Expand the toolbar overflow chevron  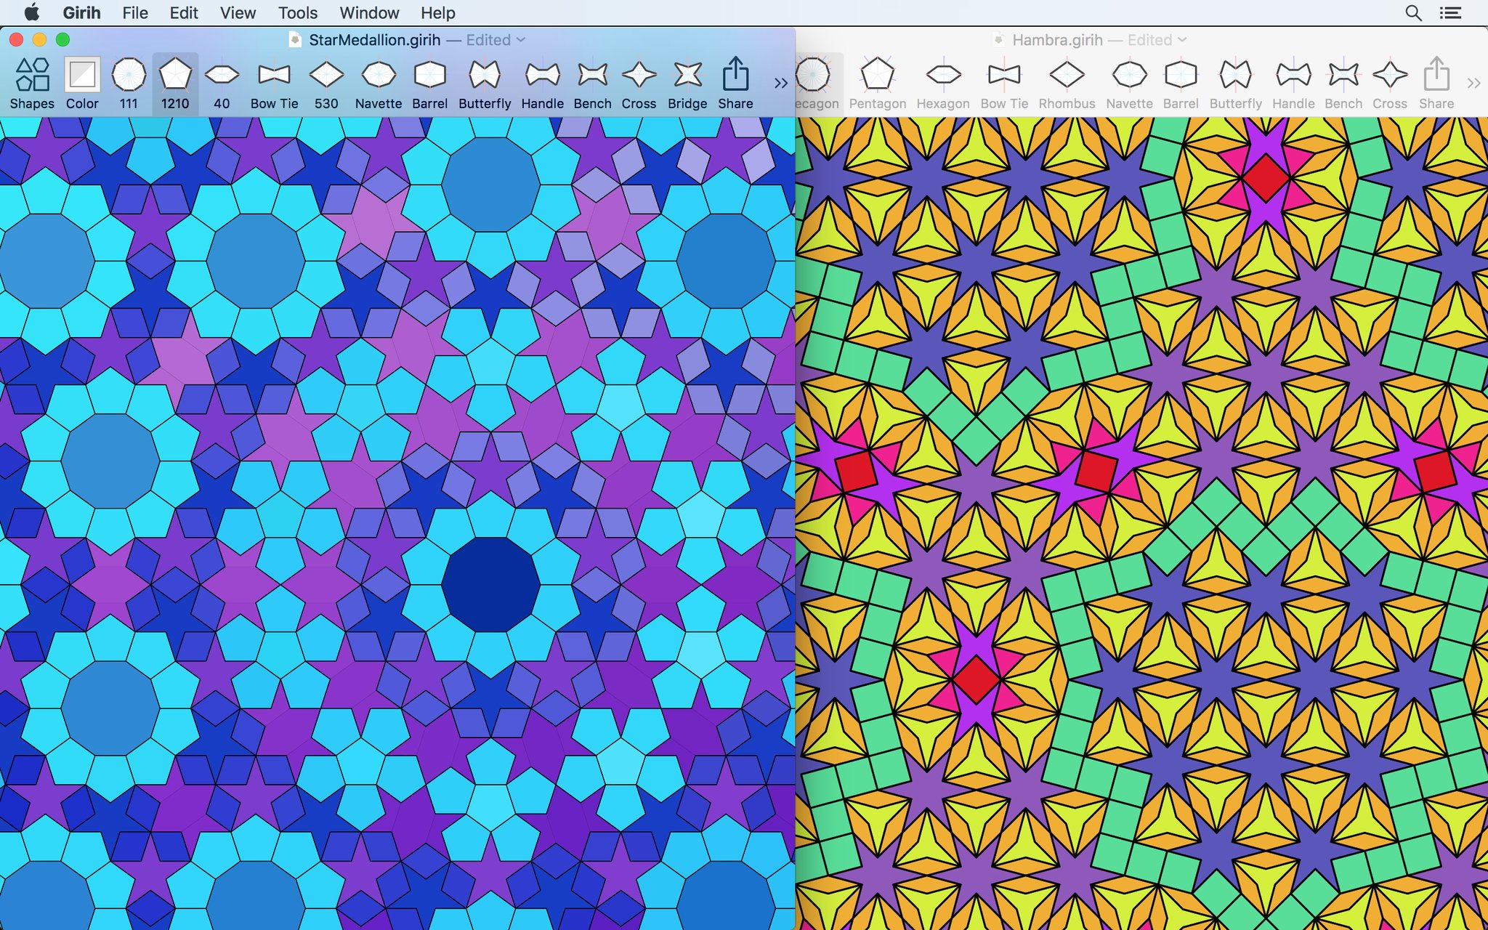tap(780, 83)
